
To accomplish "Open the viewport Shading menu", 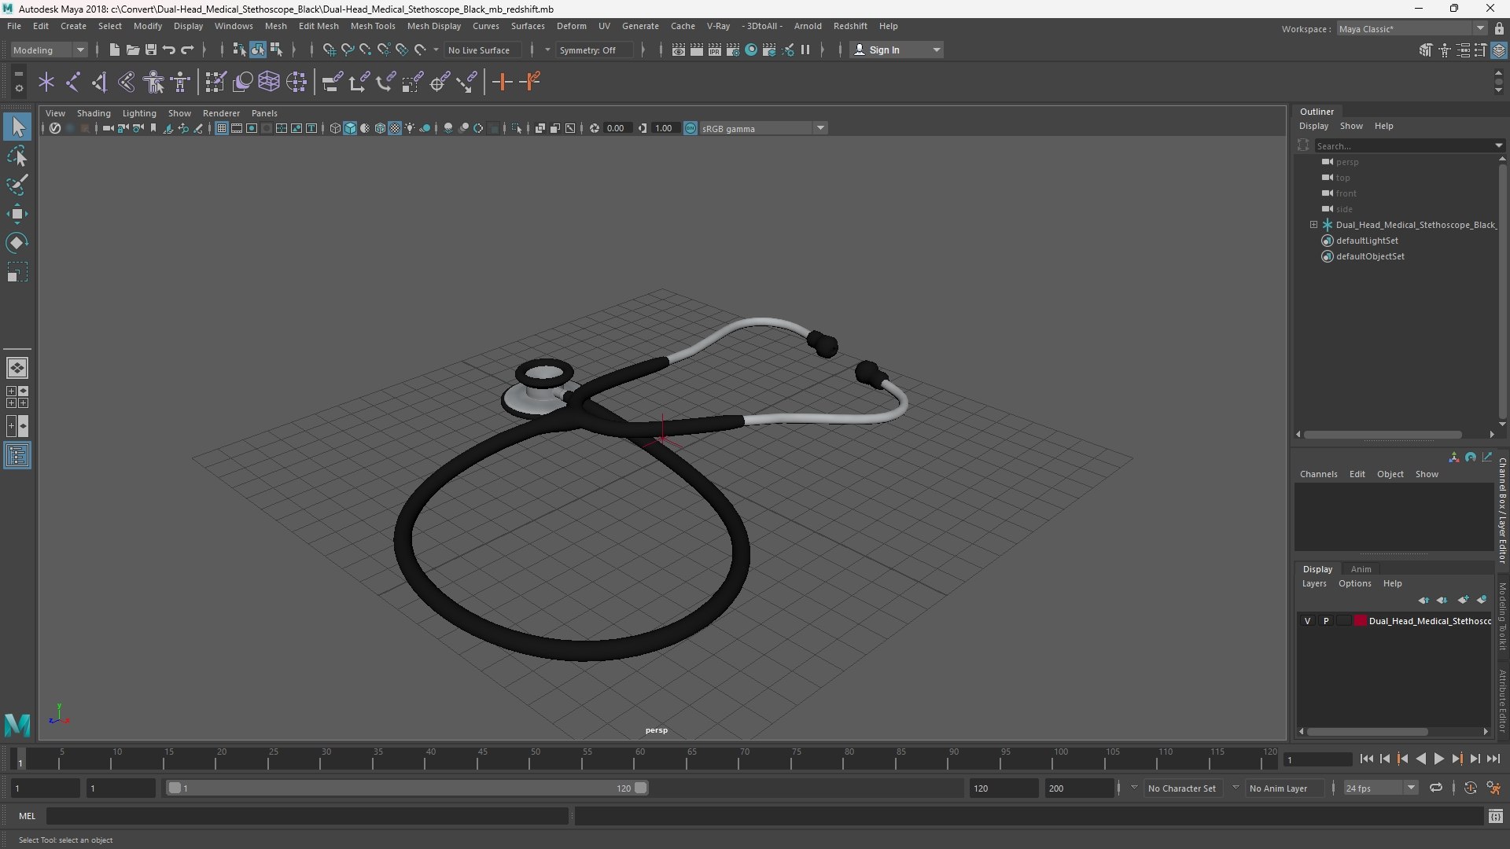I will (94, 113).
